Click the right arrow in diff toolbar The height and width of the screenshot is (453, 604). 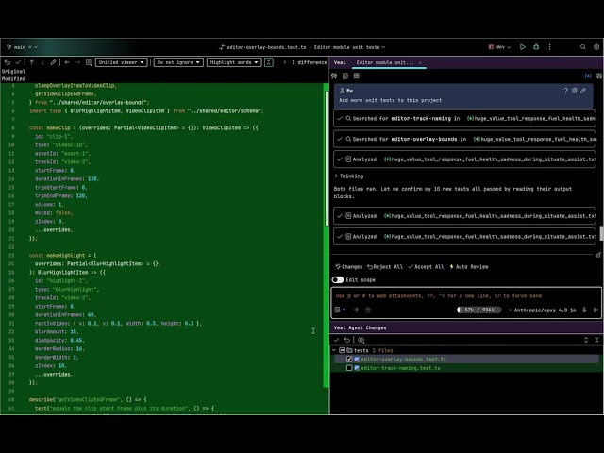coord(77,62)
